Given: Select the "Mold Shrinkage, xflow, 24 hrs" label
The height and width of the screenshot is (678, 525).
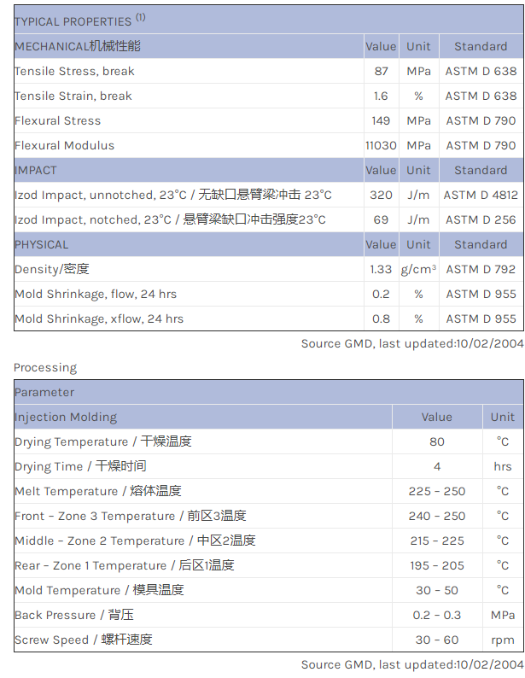Looking at the screenshot, I should pos(99,319).
